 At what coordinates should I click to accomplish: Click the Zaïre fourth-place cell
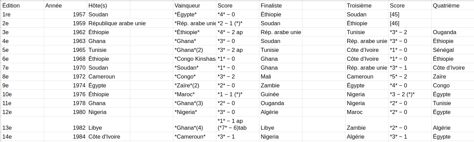[x=452, y=77]
